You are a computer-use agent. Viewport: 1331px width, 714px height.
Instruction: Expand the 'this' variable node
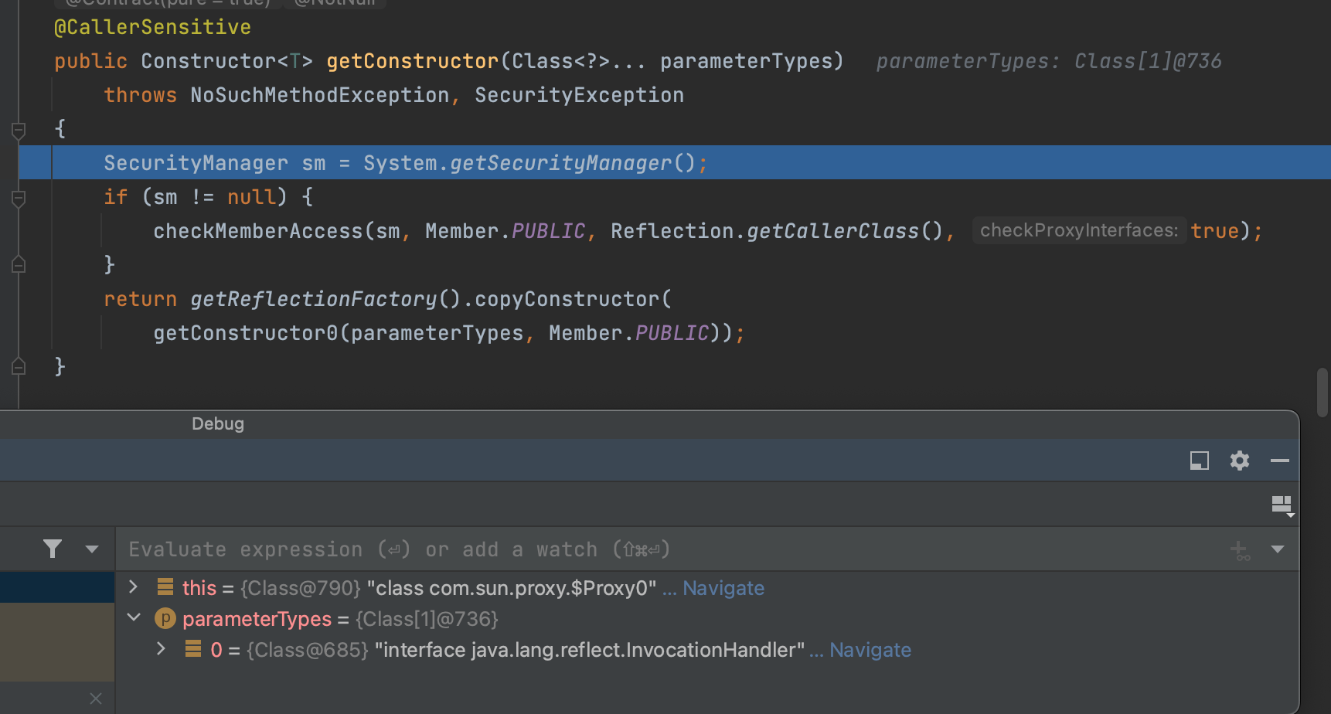pos(133,587)
